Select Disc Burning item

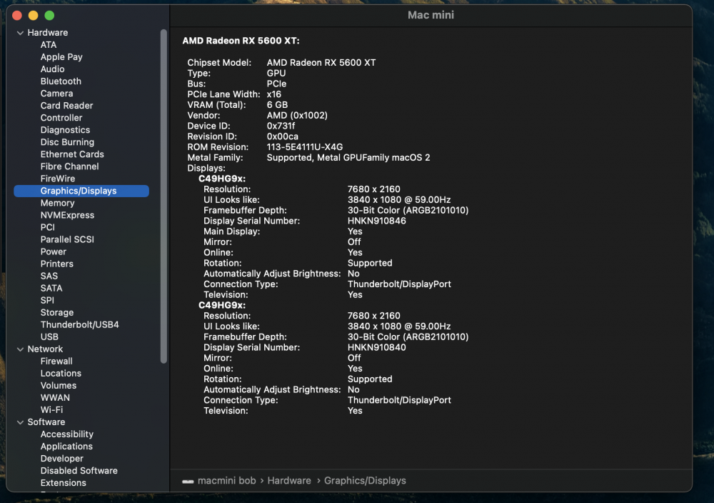(67, 142)
